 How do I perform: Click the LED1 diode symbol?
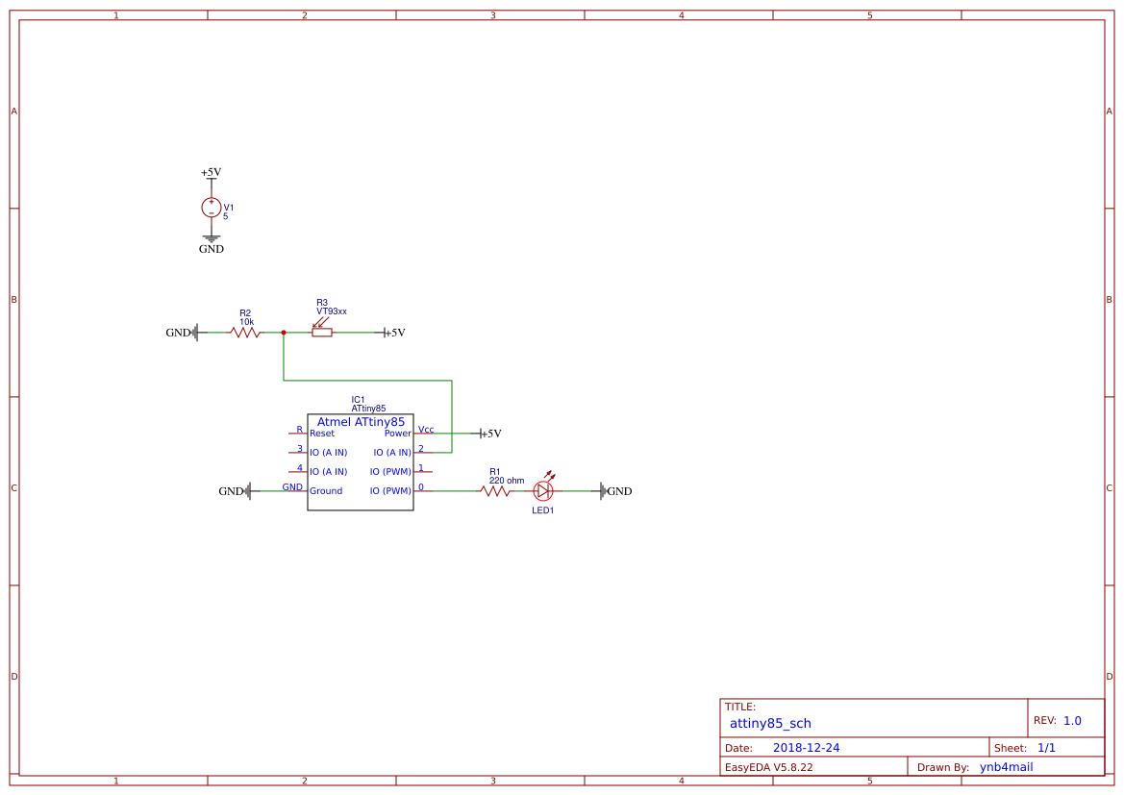coord(543,491)
